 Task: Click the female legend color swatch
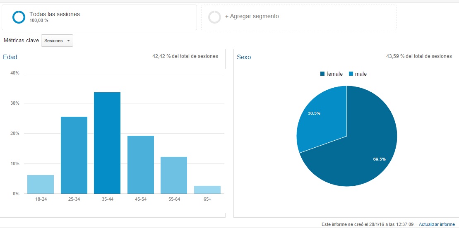[322, 74]
